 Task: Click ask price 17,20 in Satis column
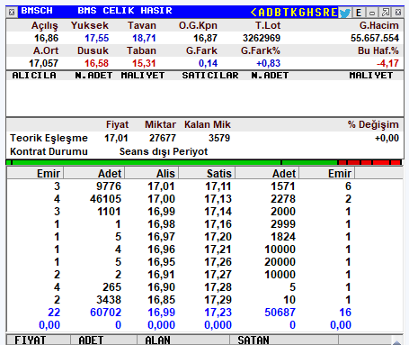tap(218, 237)
